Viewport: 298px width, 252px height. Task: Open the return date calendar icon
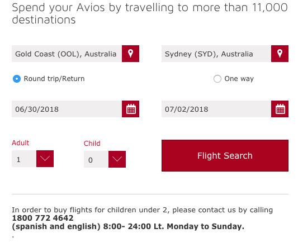[280, 109]
